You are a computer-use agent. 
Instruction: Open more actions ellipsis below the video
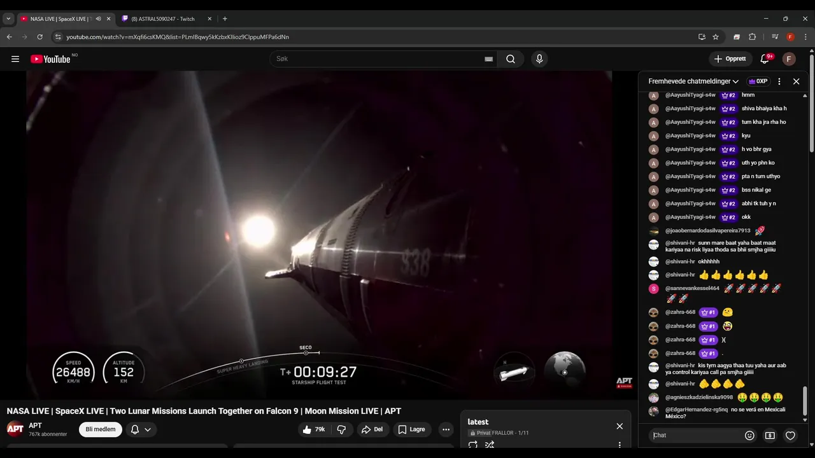(x=446, y=429)
